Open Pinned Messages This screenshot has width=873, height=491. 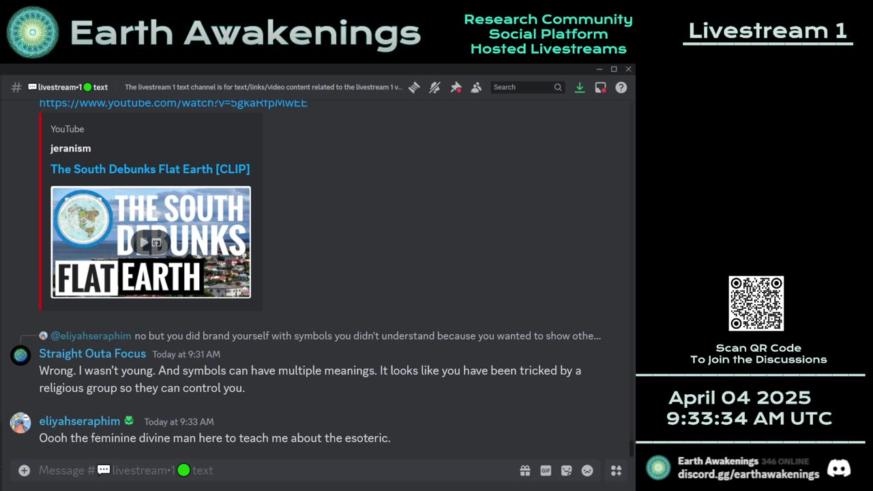(x=456, y=87)
